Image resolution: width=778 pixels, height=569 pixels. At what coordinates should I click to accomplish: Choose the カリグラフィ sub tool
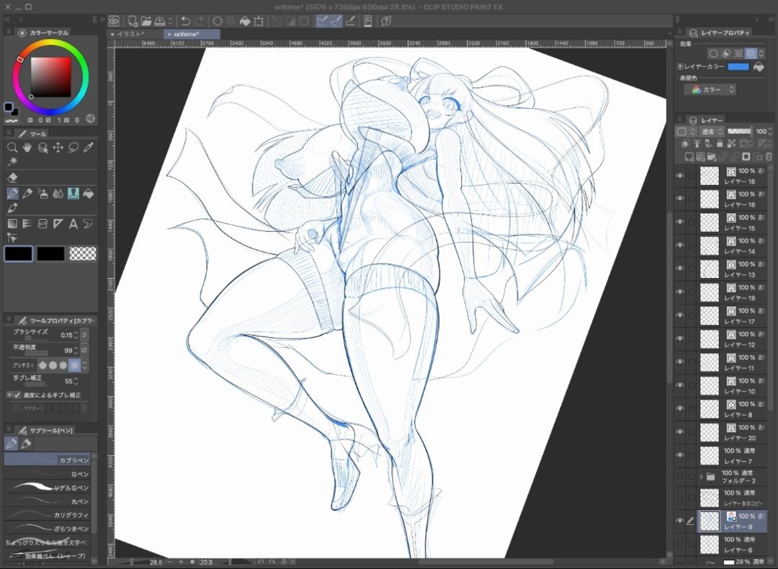(48, 515)
